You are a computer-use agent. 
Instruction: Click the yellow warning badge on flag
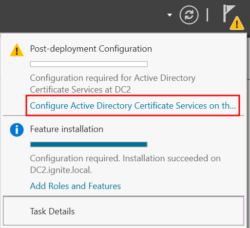pos(237,23)
